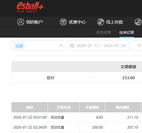Click the 时间 column header
This screenshot has height=133, width=142.
coord(30,107)
